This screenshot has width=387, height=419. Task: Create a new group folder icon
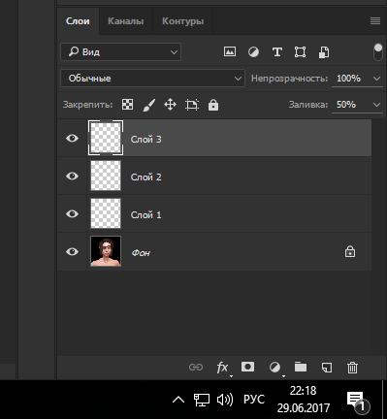[x=301, y=367]
